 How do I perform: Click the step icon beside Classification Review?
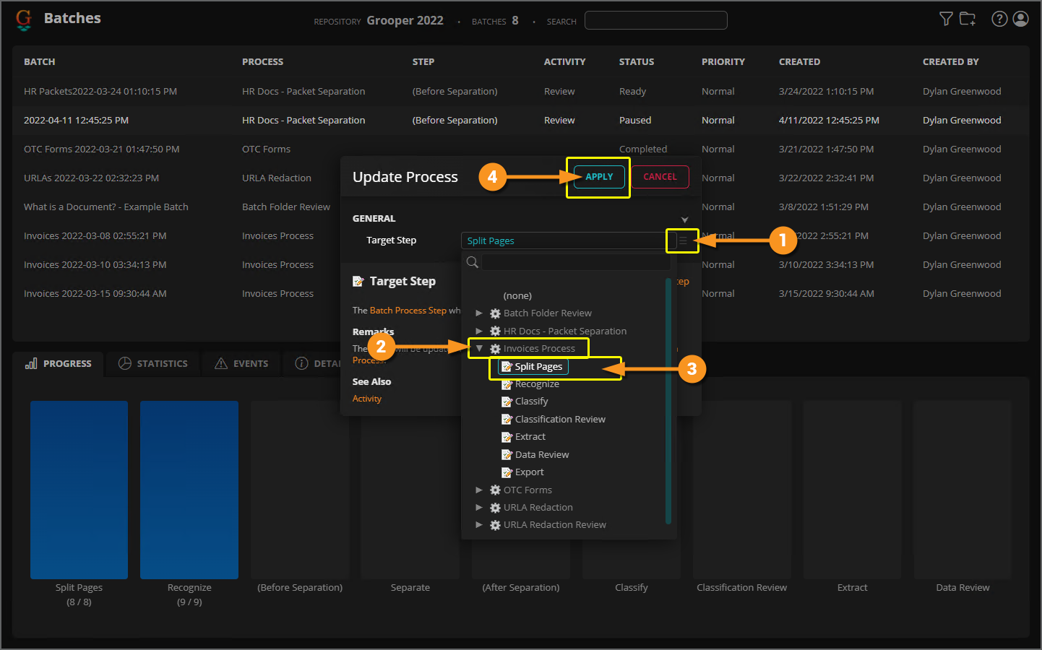507,420
